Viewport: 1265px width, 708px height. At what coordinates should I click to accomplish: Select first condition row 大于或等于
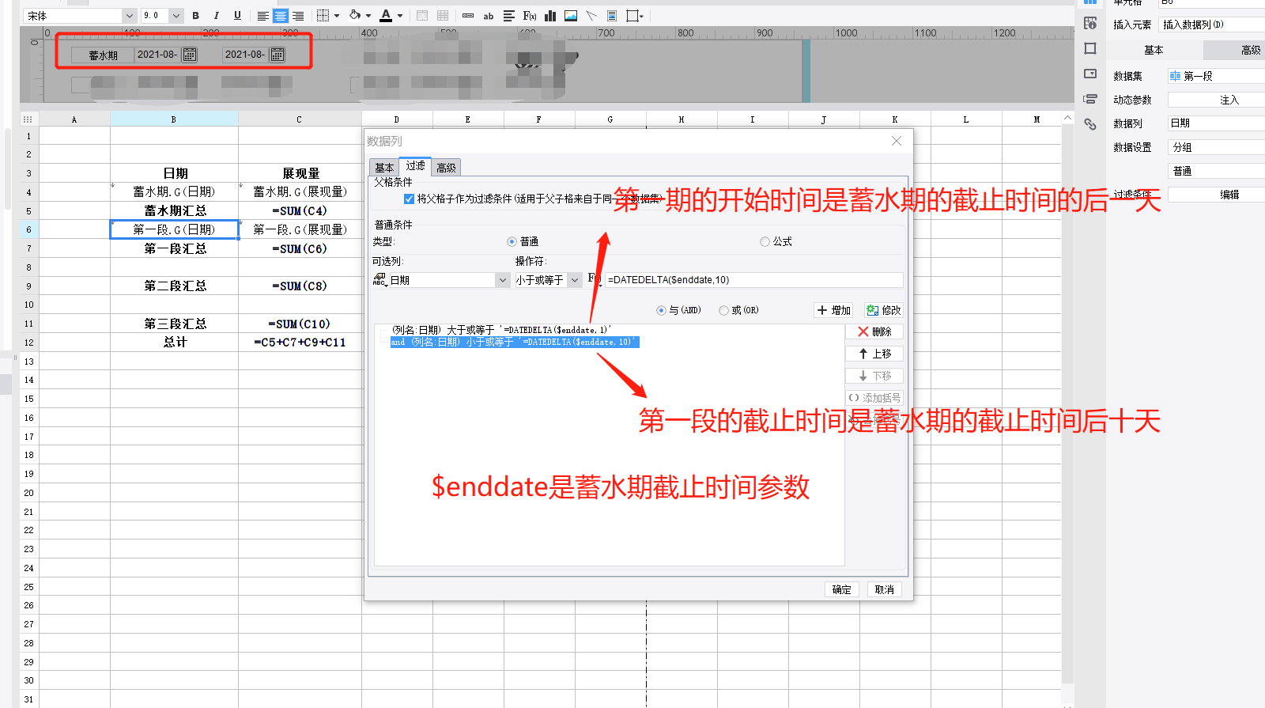501,330
